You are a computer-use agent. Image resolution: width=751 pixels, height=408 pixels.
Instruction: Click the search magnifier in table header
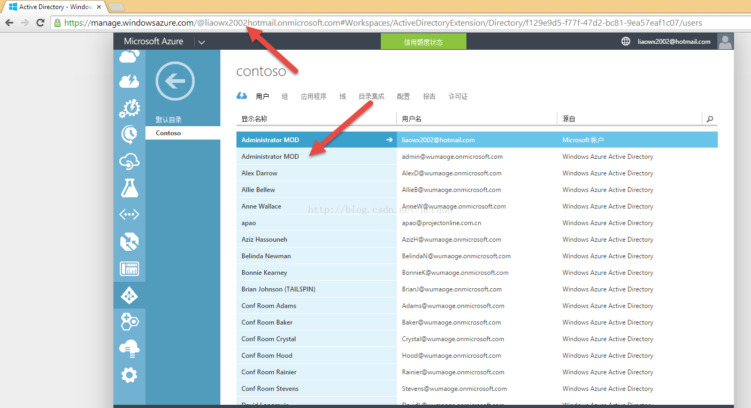coord(710,119)
